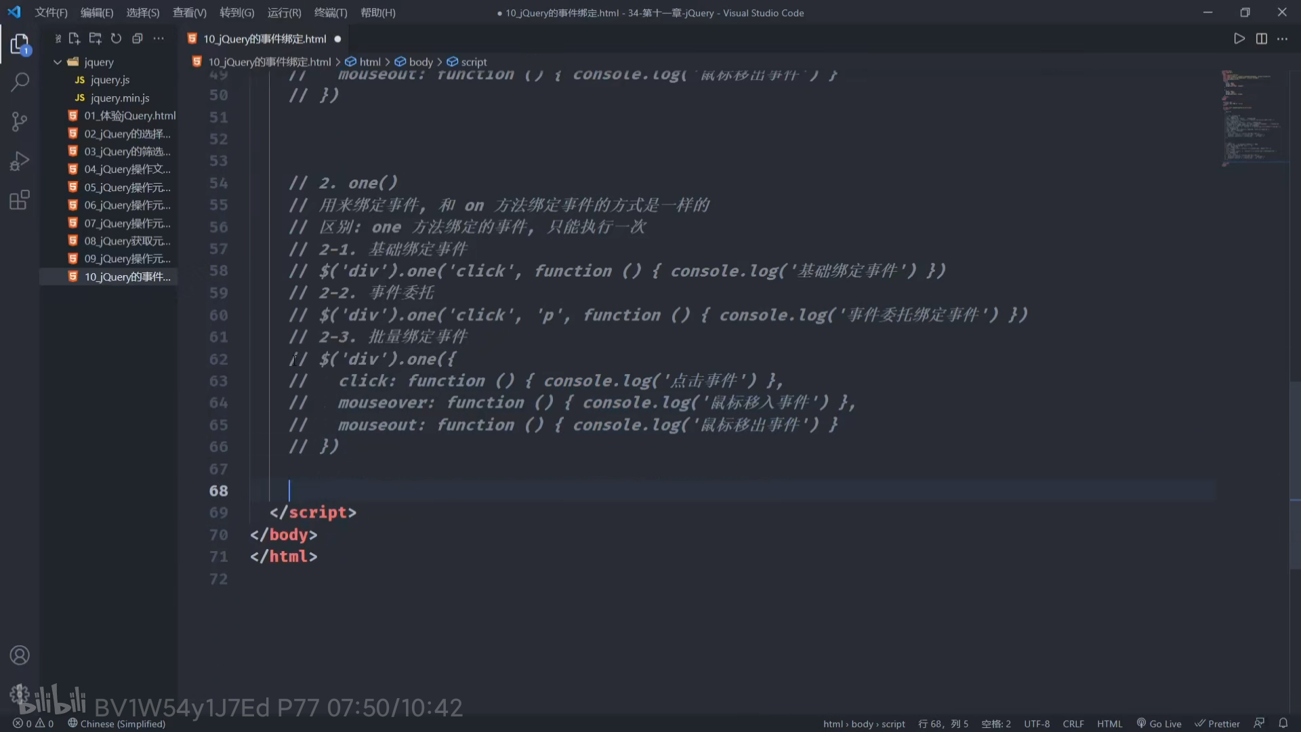
Task: Open 01_体验jQuery.html in explorer
Action: (x=129, y=115)
